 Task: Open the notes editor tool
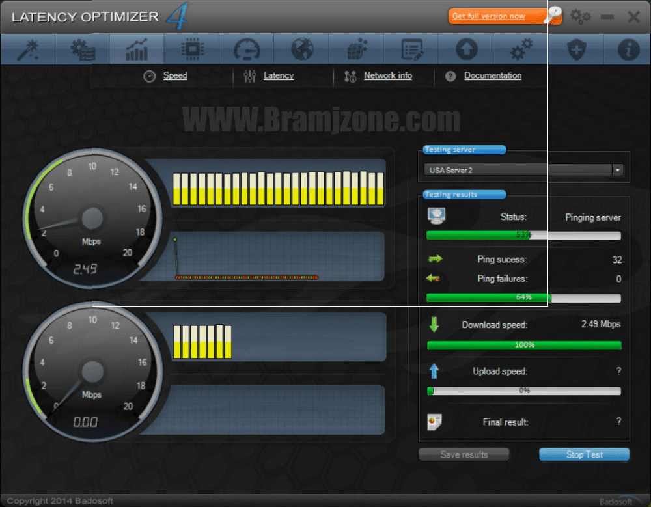pos(412,49)
